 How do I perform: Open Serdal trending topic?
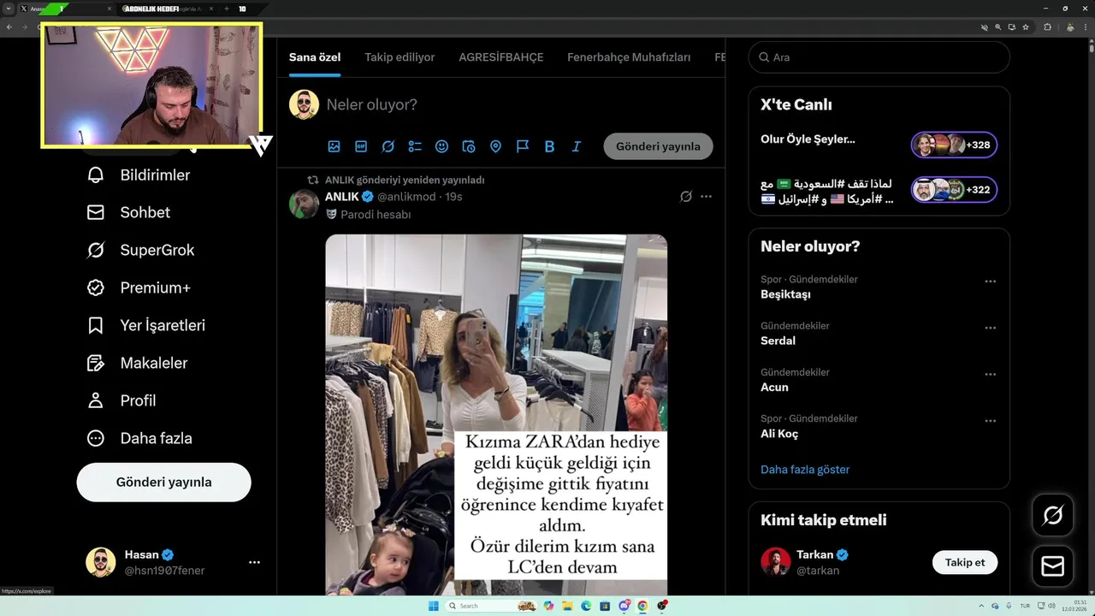click(x=778, y=341)
